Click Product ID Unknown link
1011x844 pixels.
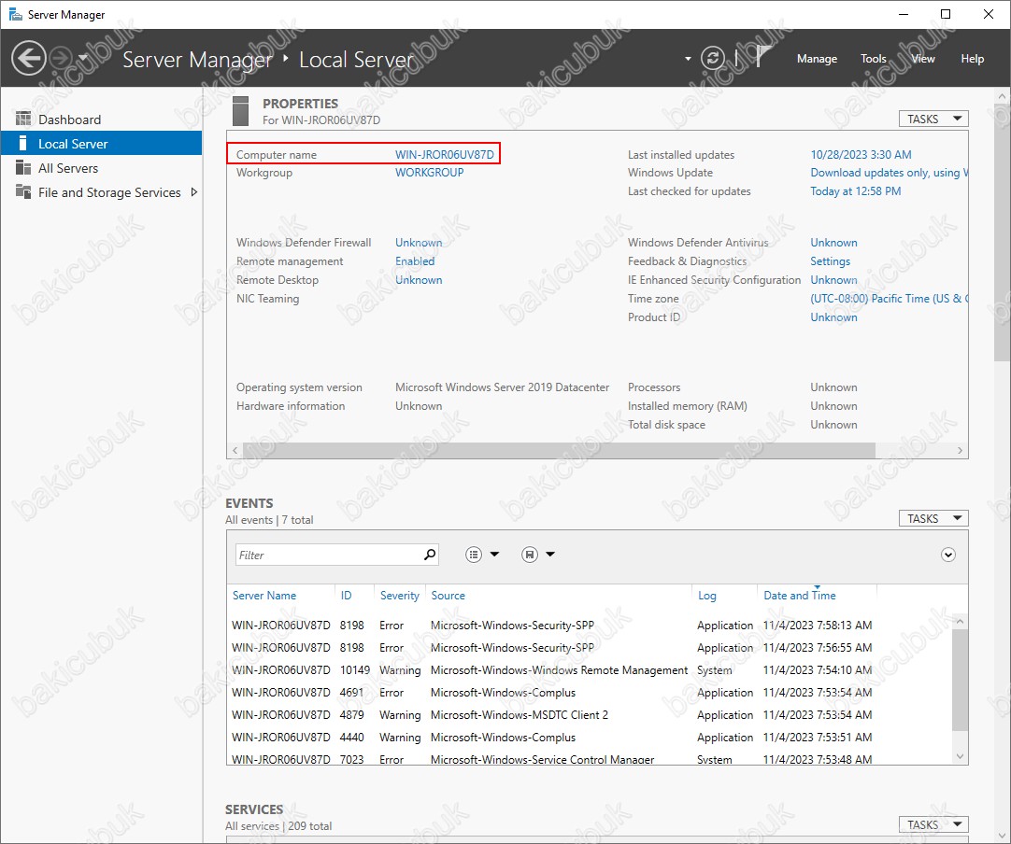[833, 317]
